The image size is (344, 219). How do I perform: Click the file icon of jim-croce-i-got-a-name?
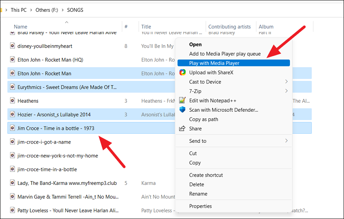13,142
